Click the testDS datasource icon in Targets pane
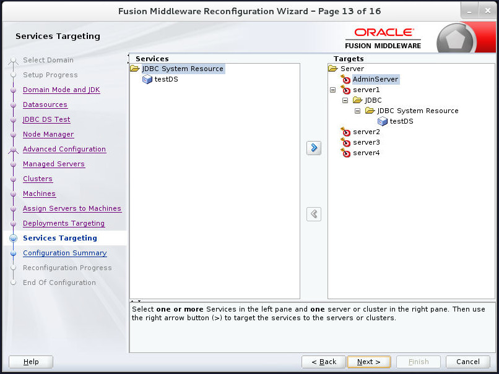The image size is (499, 374). click(382, 121)
